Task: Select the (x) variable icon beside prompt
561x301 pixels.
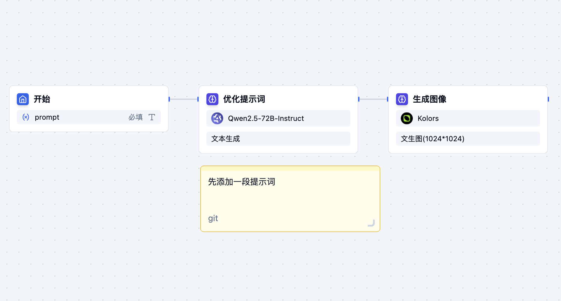Action: coord(26,117)
